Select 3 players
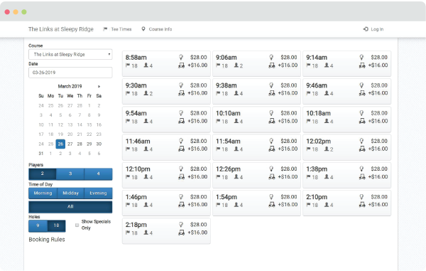This screenshot has height=271, width=426. 70,174
